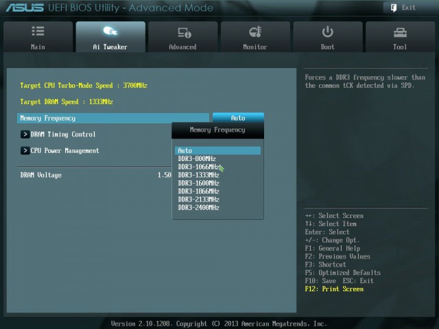The height and width of the screenshot is (329, 439).
Task: Click the Tool tab printer icon
Action: click(x=400, y=32)
